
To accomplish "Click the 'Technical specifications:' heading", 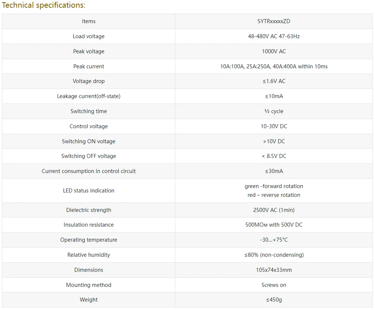I will (x=43, y=6).
